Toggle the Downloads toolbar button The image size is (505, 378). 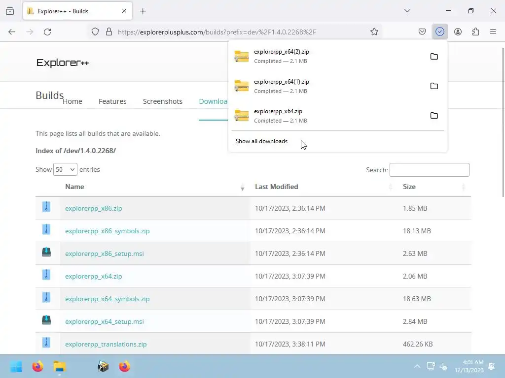[x=439, y=32]
